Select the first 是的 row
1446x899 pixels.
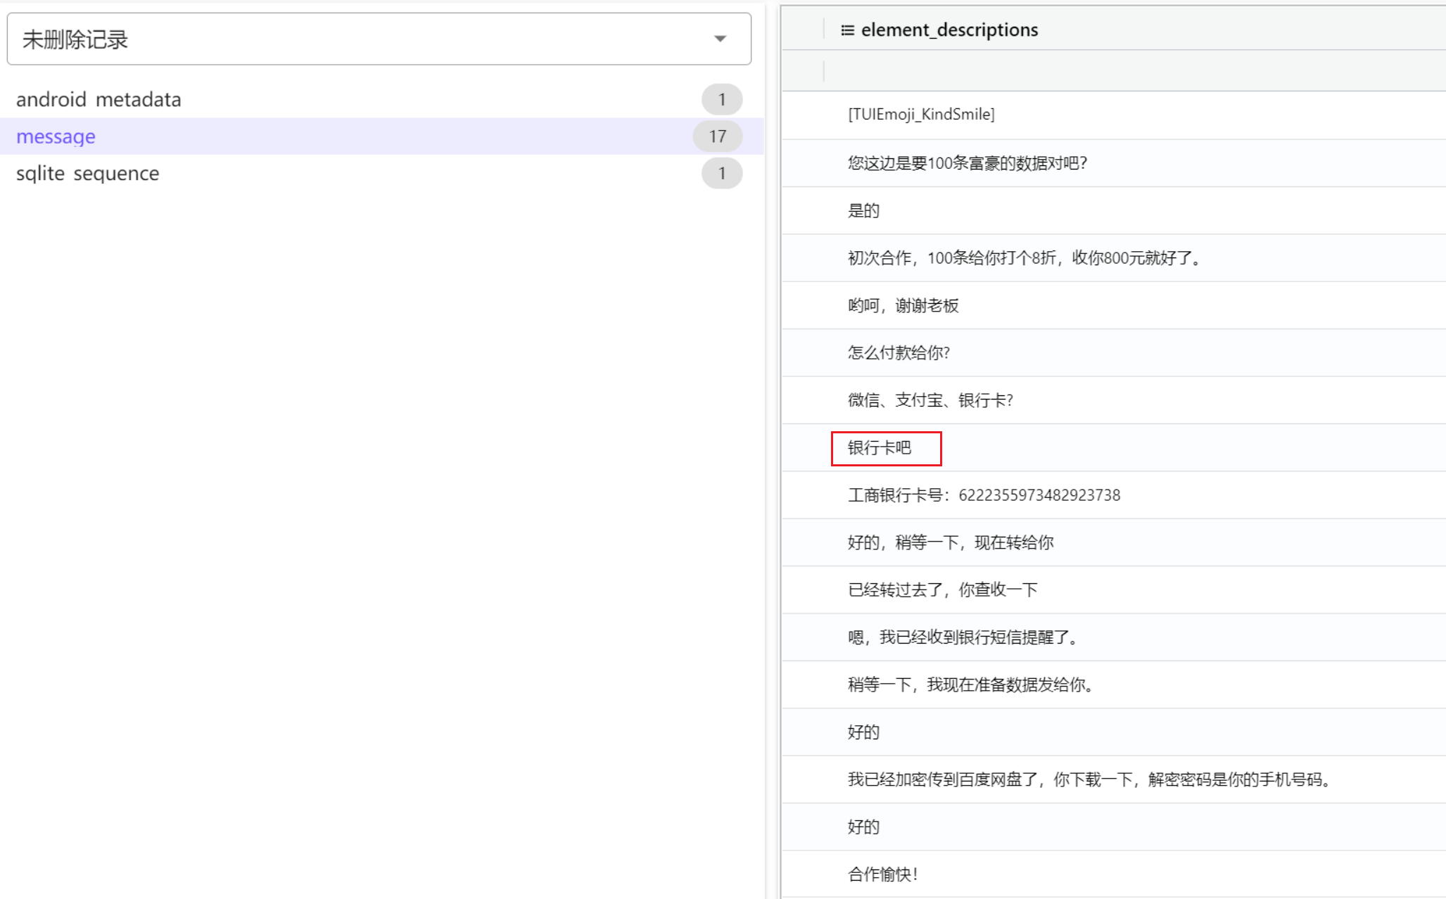1114,210
